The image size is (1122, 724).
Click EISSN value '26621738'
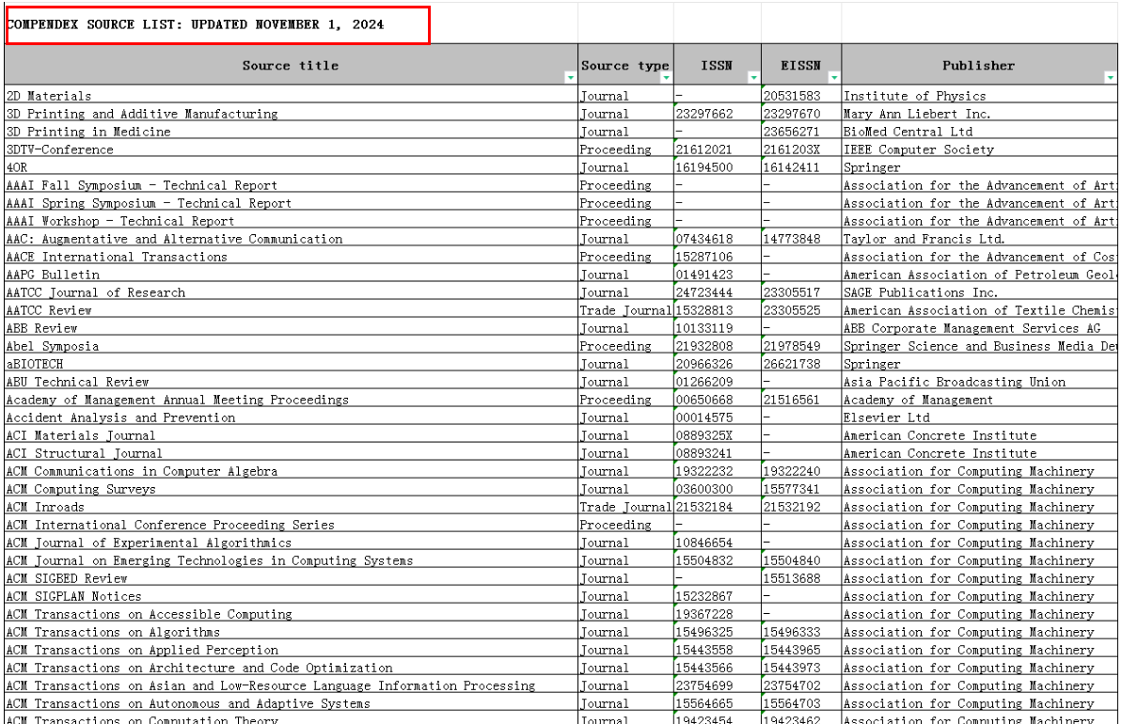tap(802, 364)
